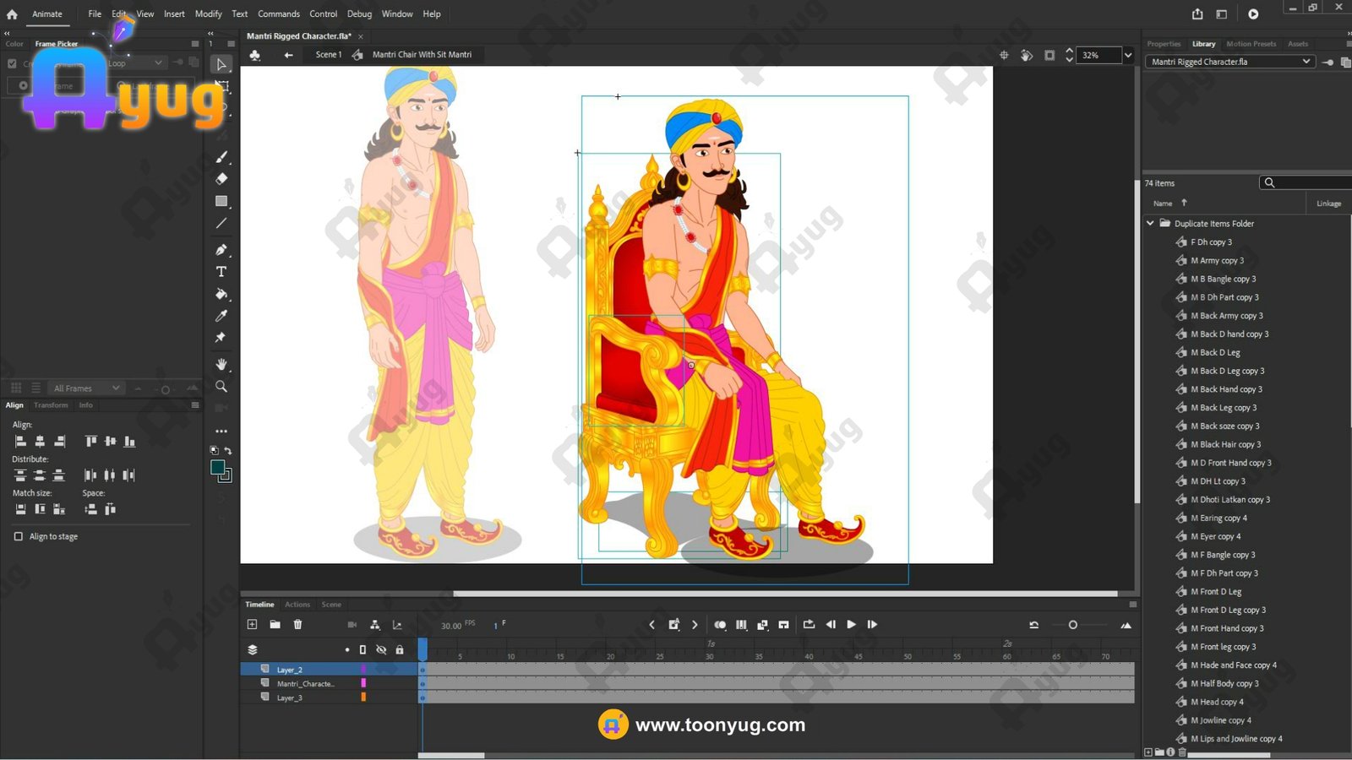Open the Commands menu
Image resolution: width=1352 pixels, height=760 pixels.
click(279, 14)
